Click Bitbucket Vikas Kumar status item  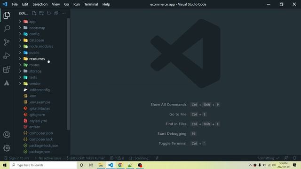(x=86, y=158)
